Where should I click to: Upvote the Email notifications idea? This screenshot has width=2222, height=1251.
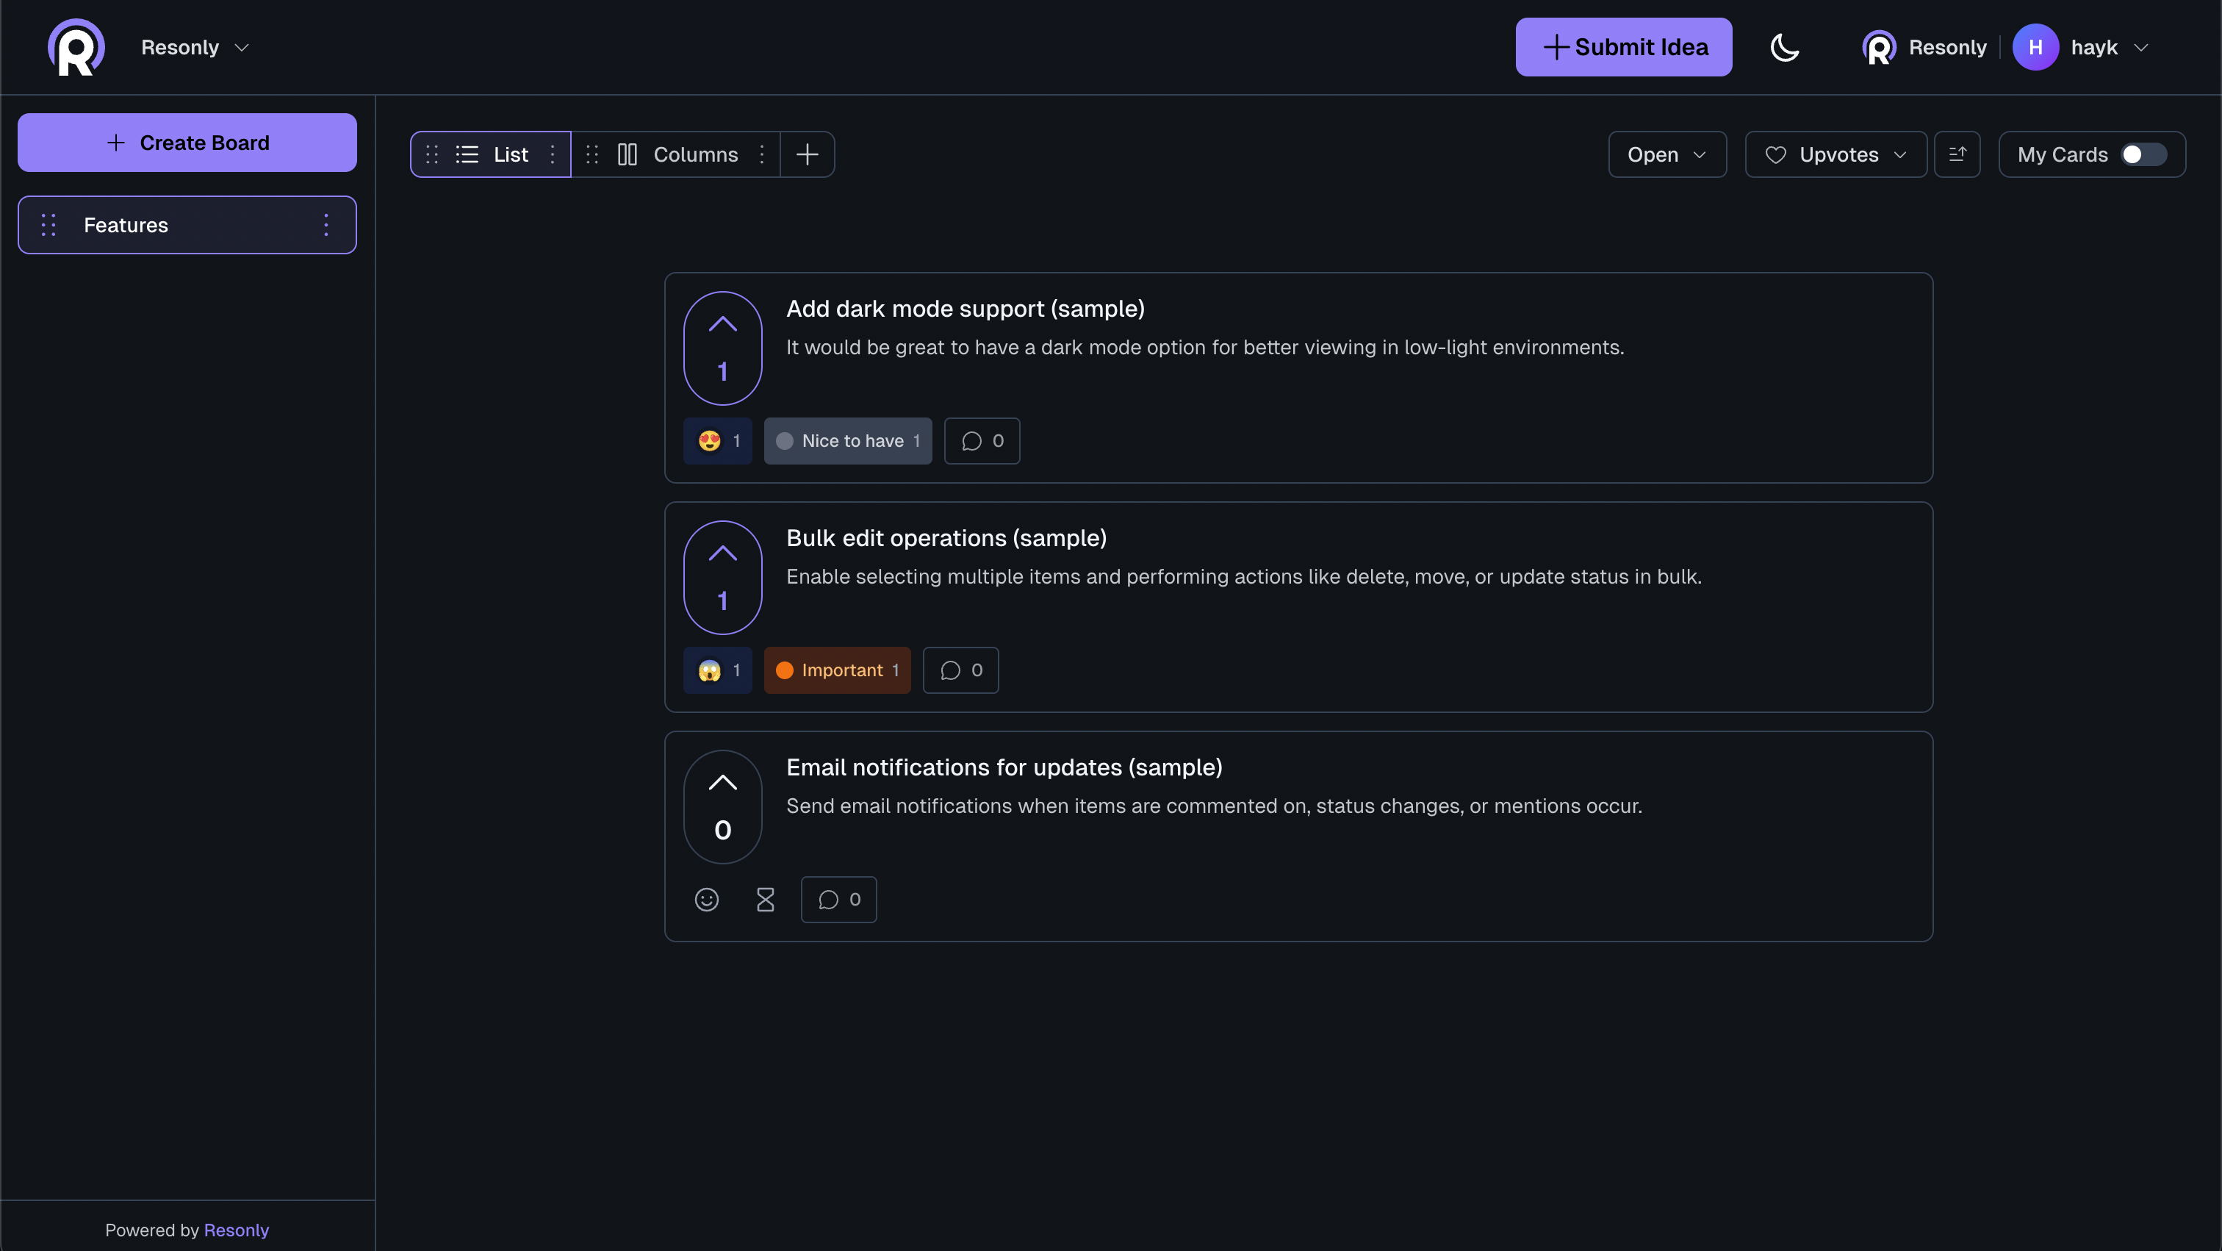tap(722, 785)
